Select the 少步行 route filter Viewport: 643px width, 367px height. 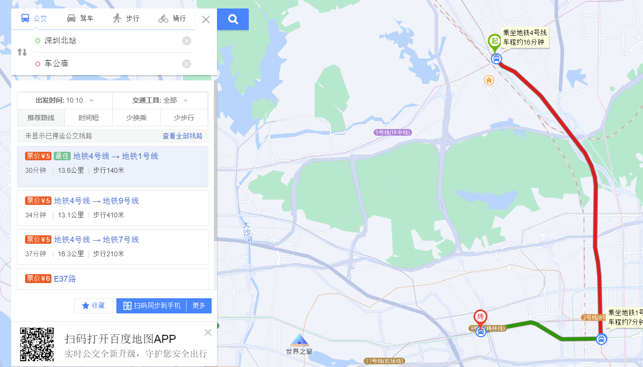184,118
